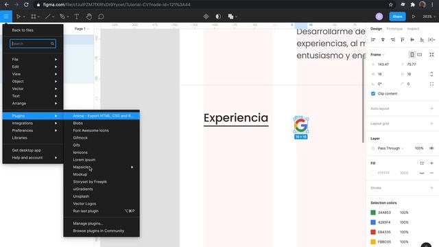Open the Vector menu
This screenshot has height=247, width=439.
click(33, 89)
